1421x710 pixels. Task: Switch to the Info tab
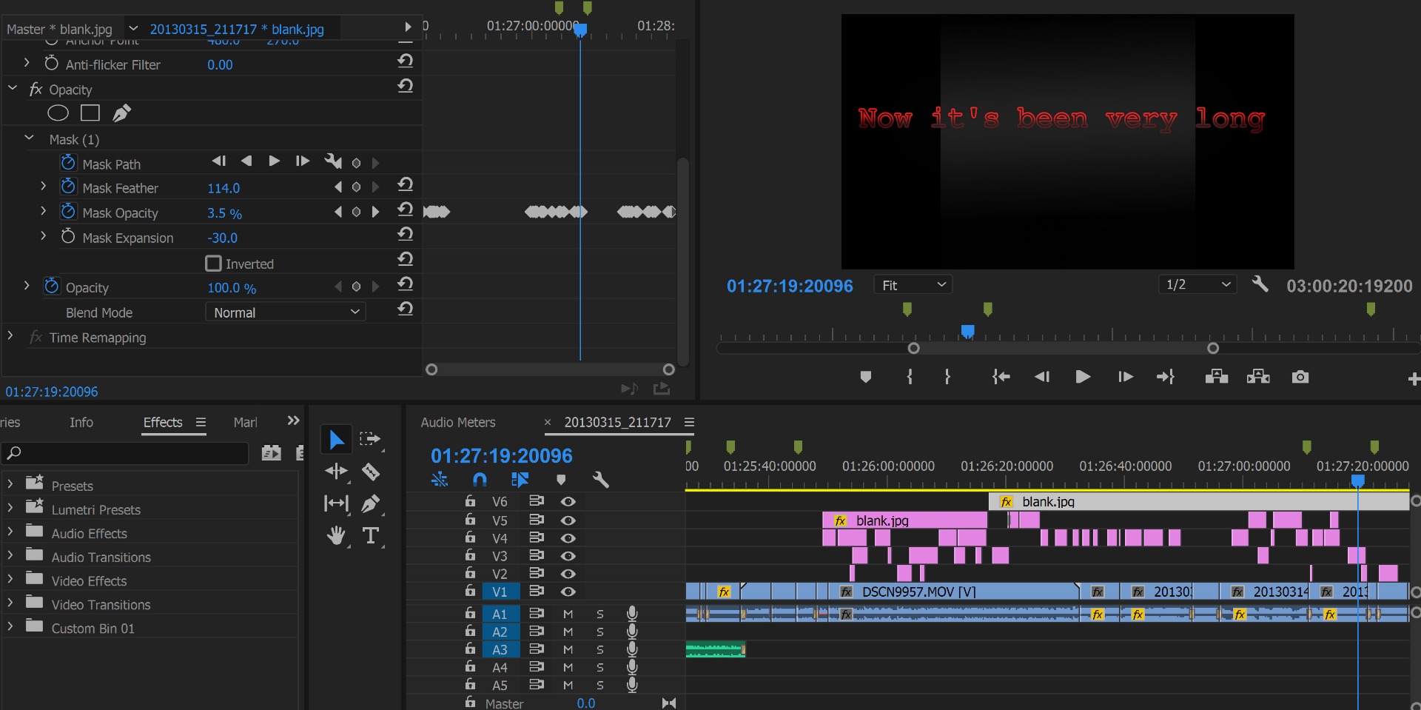(81, 422)
